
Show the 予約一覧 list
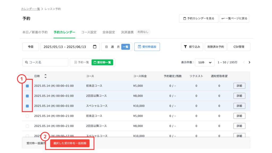(x=81, y=62)
